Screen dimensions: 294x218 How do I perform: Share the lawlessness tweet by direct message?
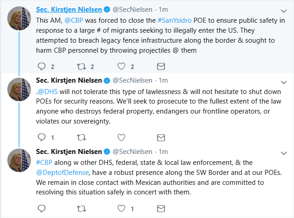pyautogui.click(x=160, y=137)
